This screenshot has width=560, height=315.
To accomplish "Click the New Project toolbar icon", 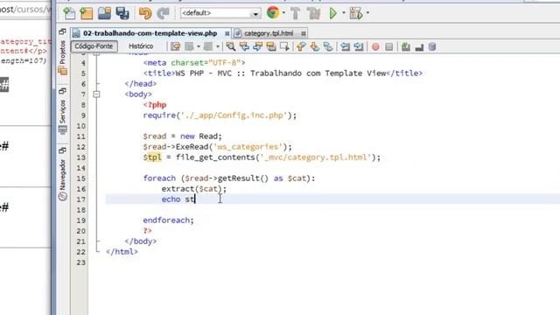I will 86,13.
